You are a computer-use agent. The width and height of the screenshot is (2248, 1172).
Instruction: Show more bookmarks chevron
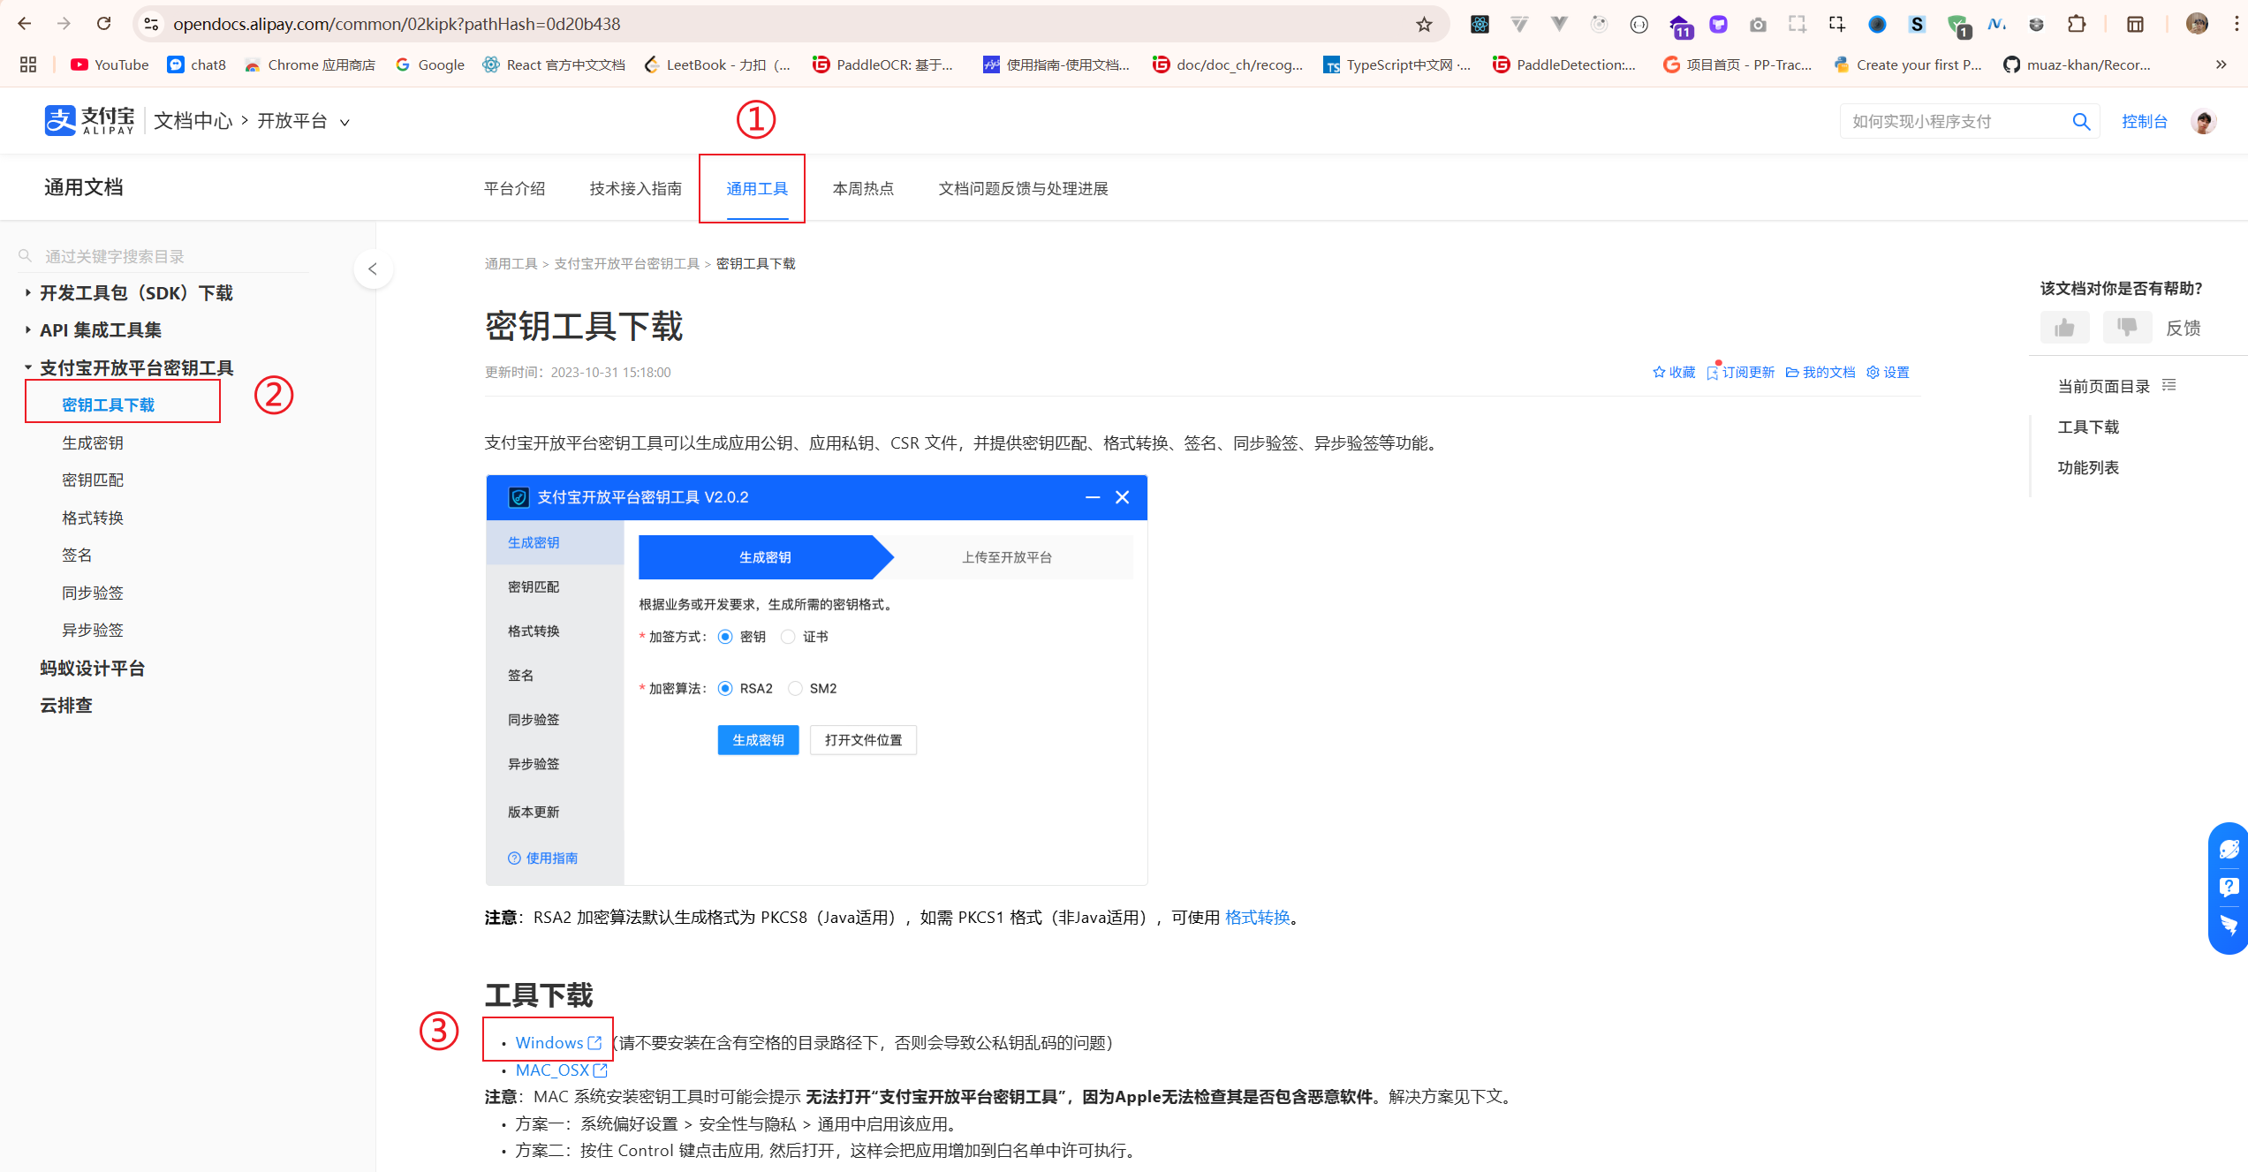click(2221, 64)
